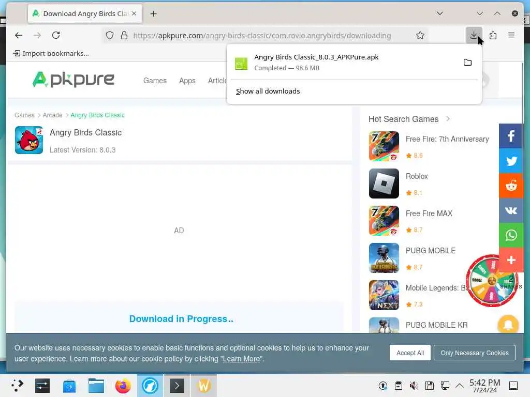
Task: Open Free Fire 7th Anniversary thumbnail
Action: click(384, 146)
